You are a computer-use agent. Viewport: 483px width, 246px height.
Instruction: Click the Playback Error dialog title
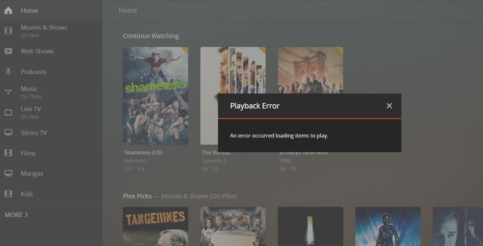click(255, 106)
